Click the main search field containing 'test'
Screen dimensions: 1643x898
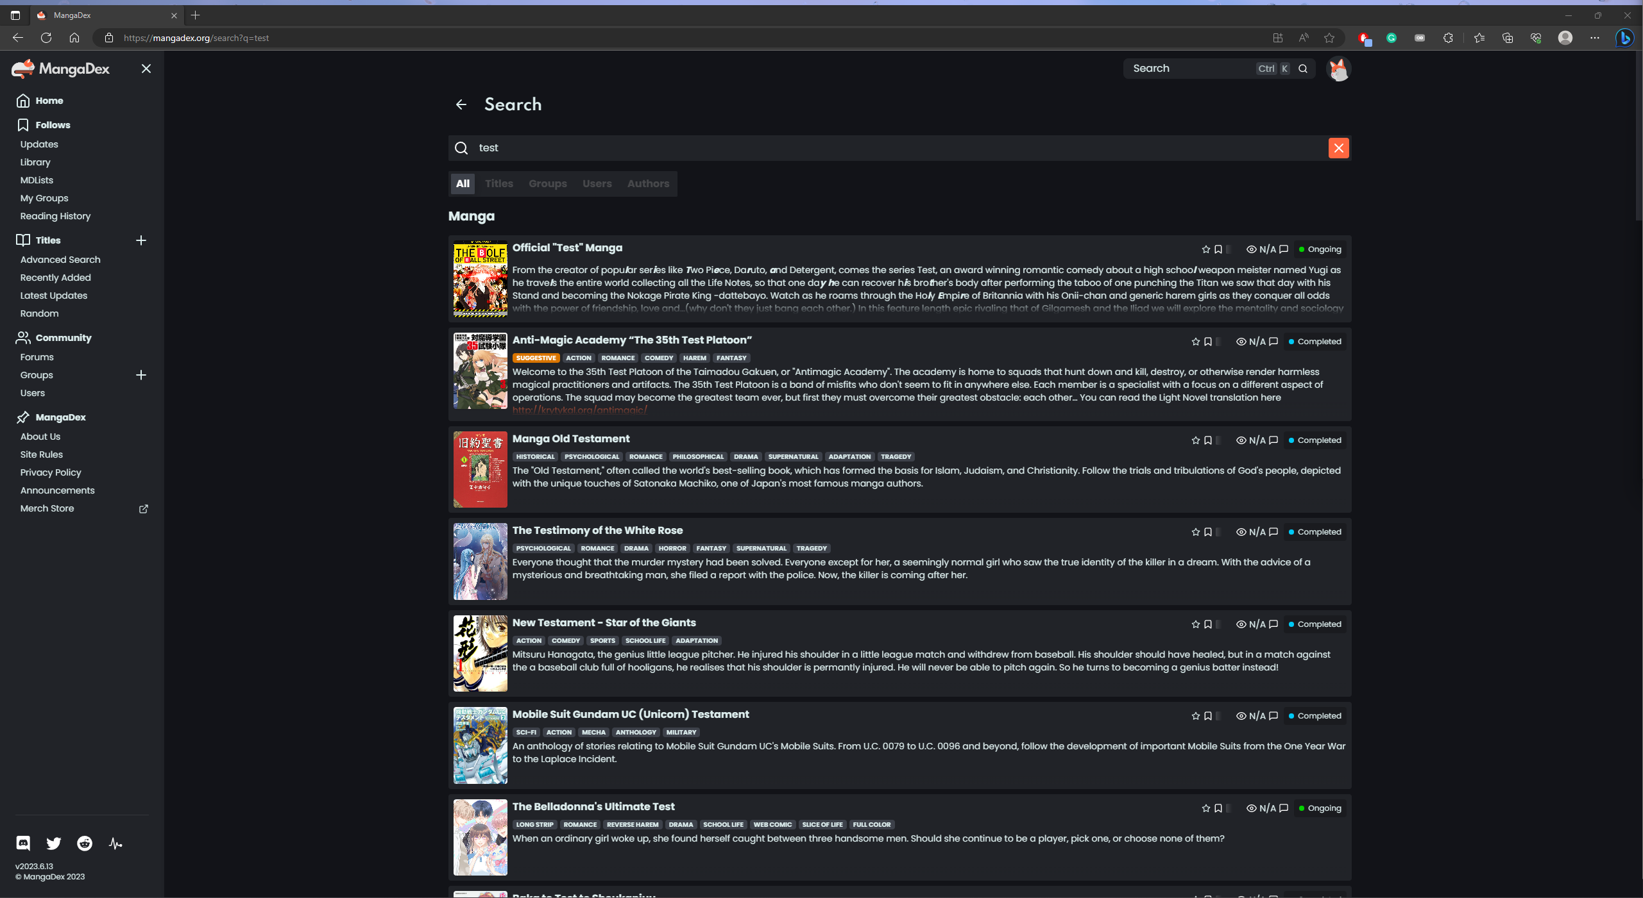[x=899, y=148]
